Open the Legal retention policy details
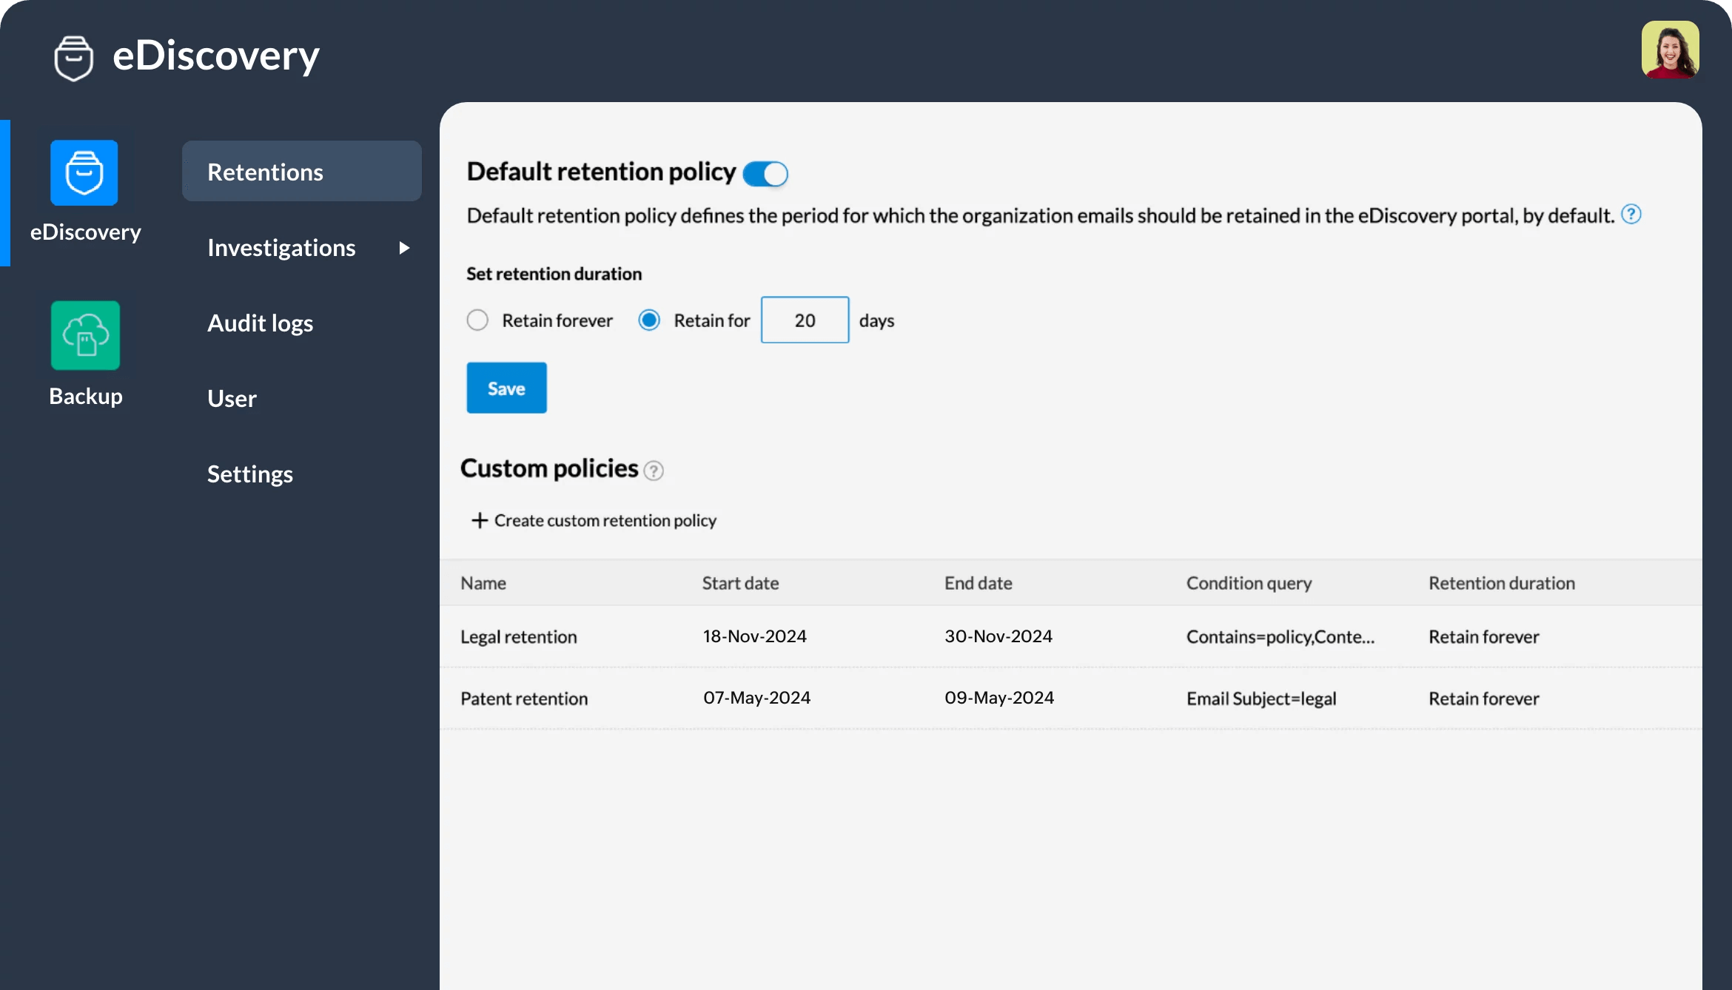Screen dimensions: 1732x990 [519, 636]
